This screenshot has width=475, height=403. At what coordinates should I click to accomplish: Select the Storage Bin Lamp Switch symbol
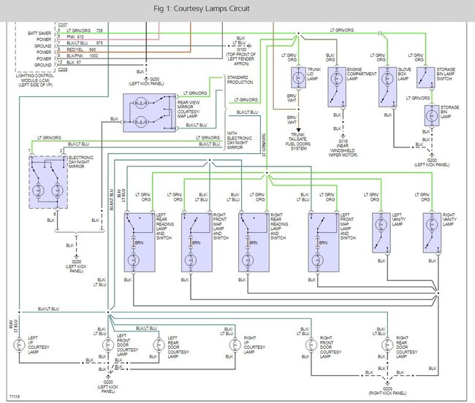(x=422, y=77)
